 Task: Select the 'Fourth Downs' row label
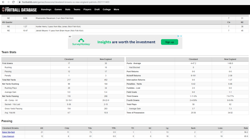pos(133,100)
